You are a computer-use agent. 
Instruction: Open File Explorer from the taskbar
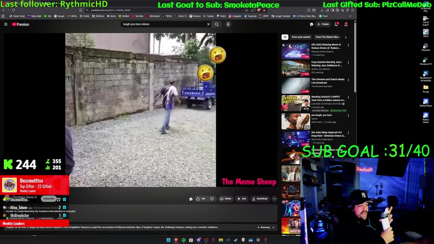pyautogui.click(x=221, y=240)
